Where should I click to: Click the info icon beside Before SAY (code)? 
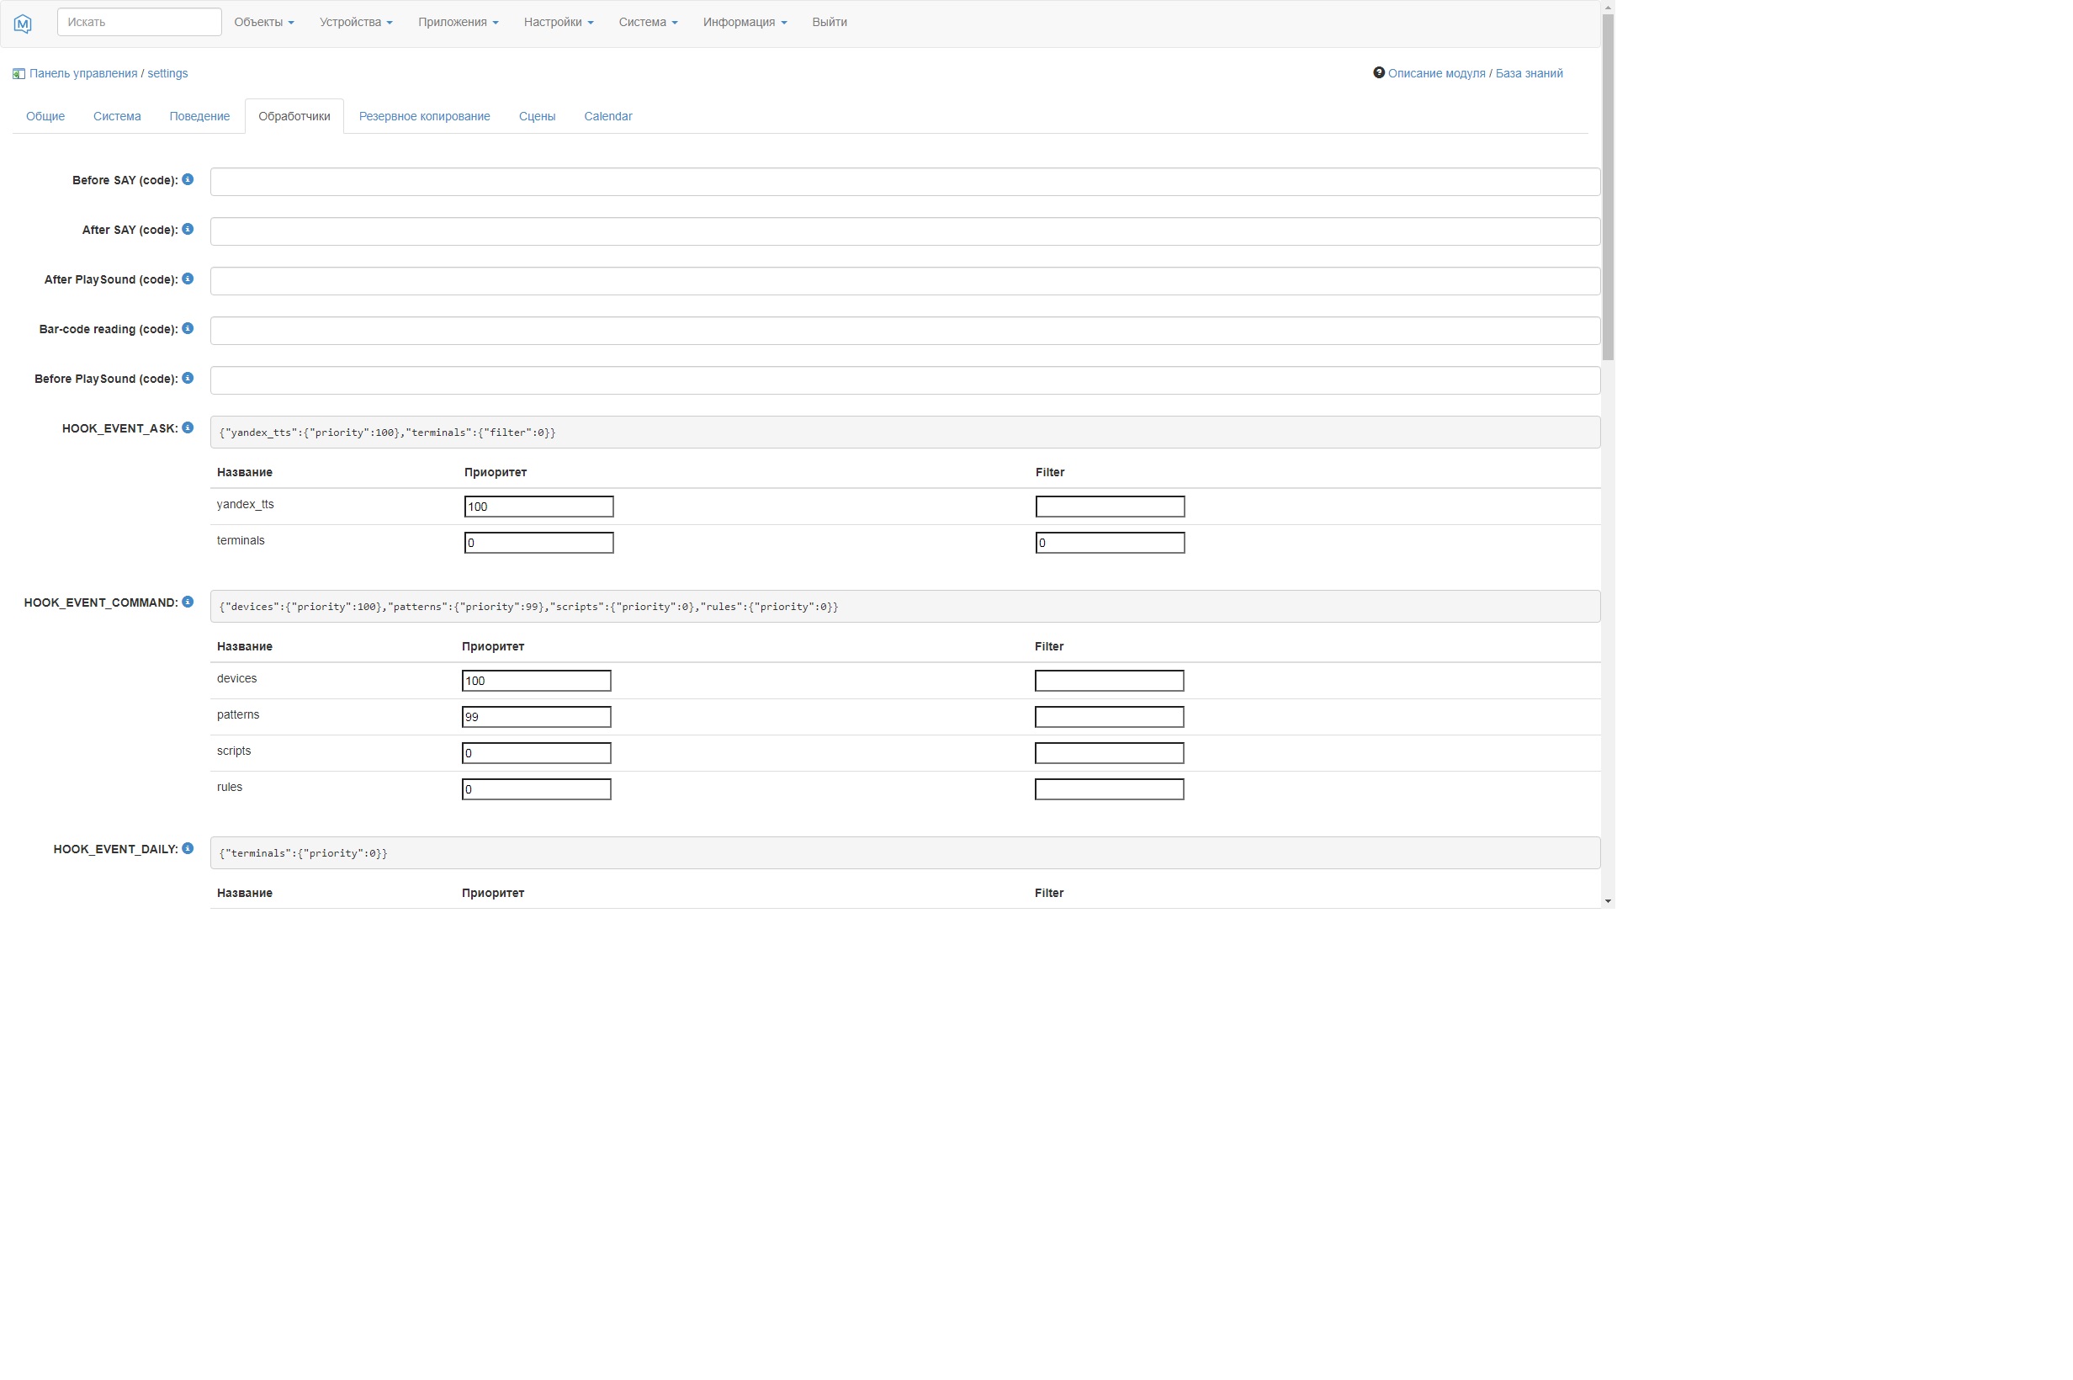click(187, 178)
